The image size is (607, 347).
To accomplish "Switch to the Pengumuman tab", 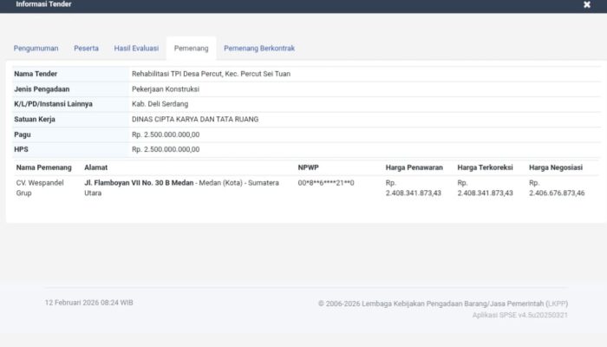I will (37, 49).
